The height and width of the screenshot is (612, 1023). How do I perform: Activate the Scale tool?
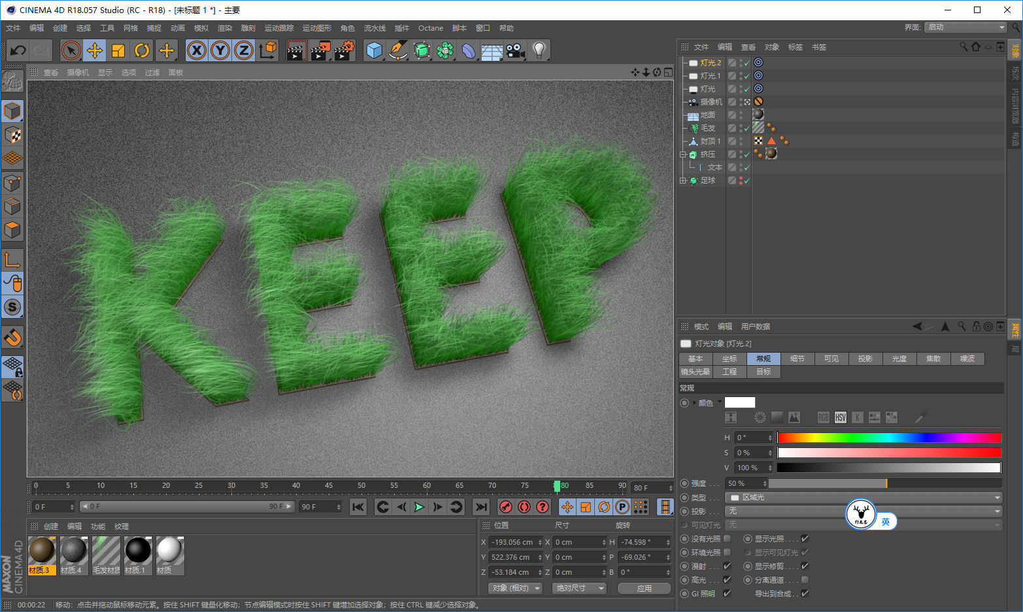118,50
